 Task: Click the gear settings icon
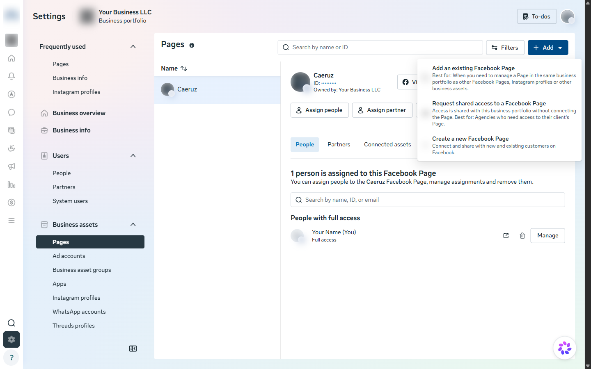click(x=11, y=339)
